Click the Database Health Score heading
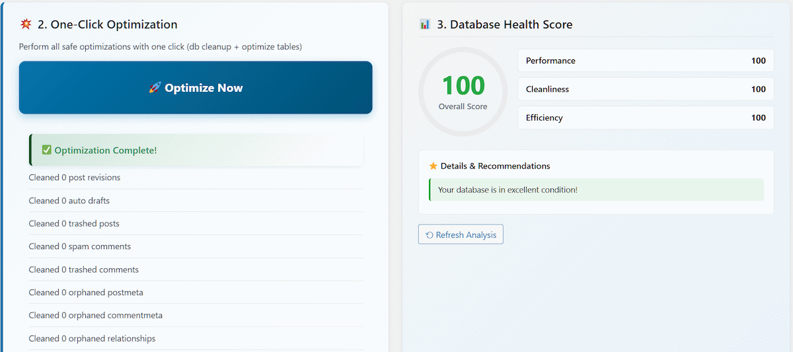Image resolution: width=793 pixels, height=352 pixels. [x=504, y=24]
